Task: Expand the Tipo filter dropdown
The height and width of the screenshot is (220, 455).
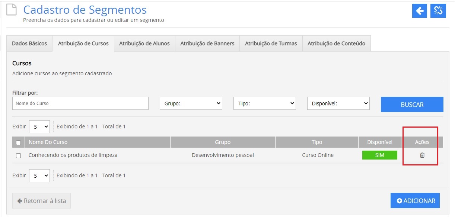Action: tap(264, 104)
